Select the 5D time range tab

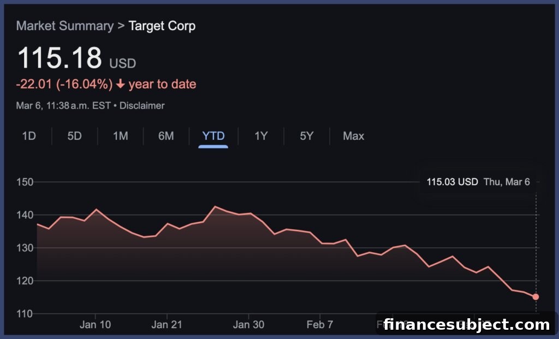[x=74, y=136]
